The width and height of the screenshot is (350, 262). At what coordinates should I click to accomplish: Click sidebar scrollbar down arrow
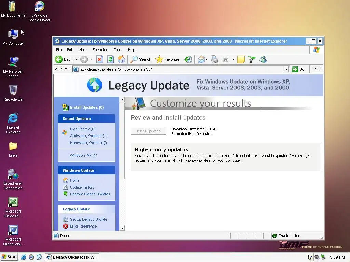coord(122,228)
